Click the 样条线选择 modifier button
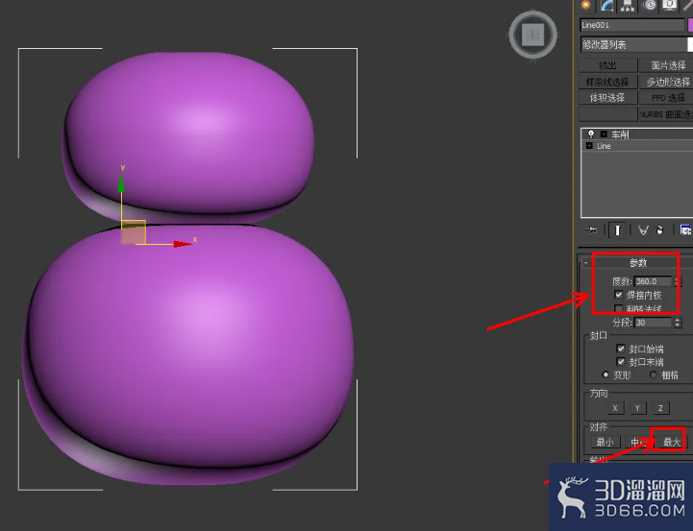The image size is (693, 531). (607, 82)
